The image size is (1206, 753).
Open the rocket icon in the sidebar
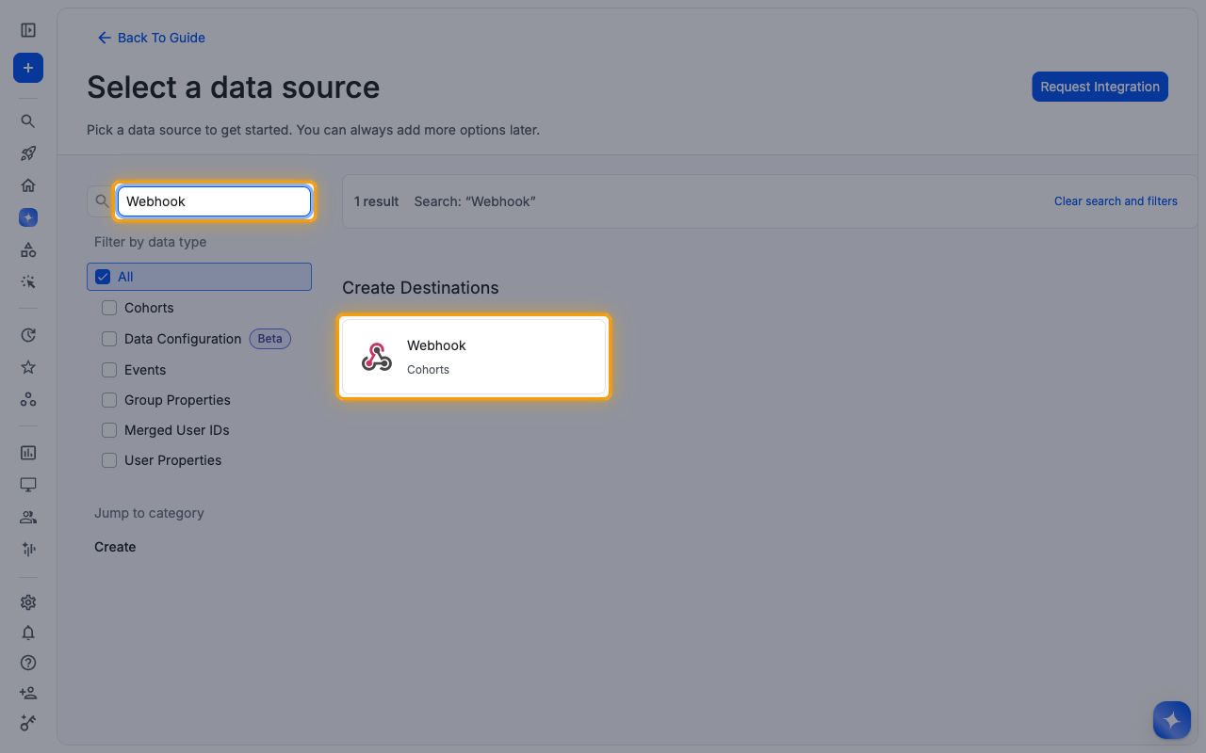tap(28, 153)
